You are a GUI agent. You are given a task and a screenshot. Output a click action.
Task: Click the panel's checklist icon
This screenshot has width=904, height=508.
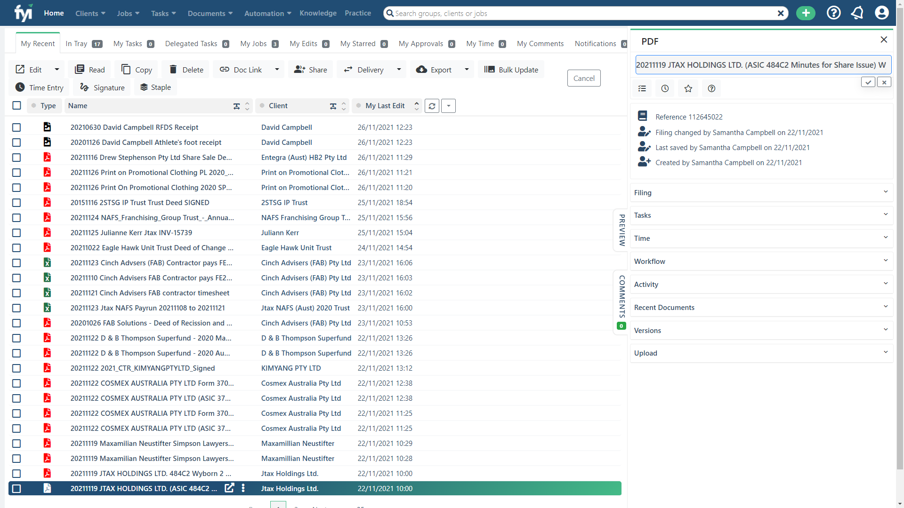[x=642, y=88]
